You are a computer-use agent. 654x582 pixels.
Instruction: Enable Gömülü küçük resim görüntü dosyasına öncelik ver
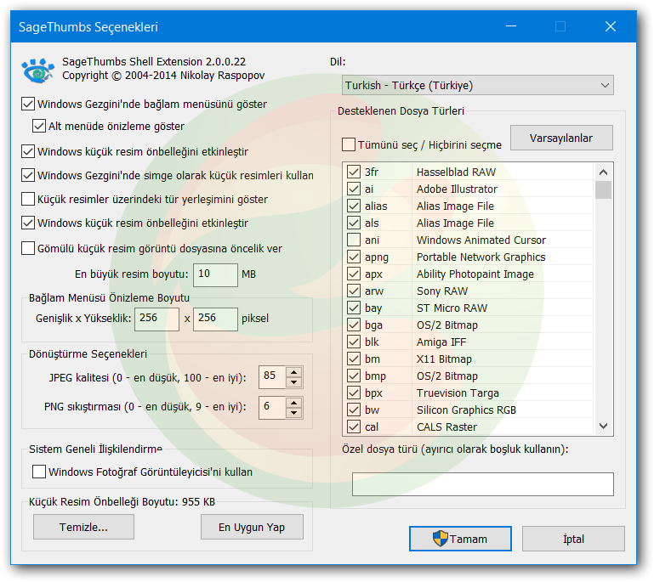[28, 248]
